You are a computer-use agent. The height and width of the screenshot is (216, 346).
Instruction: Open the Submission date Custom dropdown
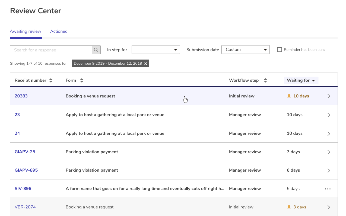(x=245, y=50)
